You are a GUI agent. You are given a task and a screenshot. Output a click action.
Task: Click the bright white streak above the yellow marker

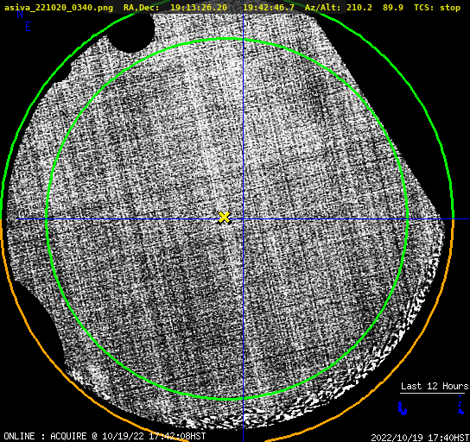point(212,132)
